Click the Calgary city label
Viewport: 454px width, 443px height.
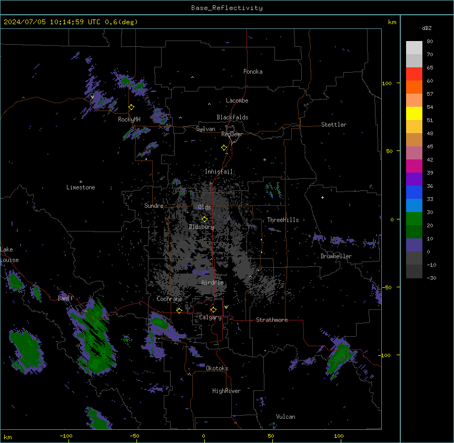click(210, 317)
